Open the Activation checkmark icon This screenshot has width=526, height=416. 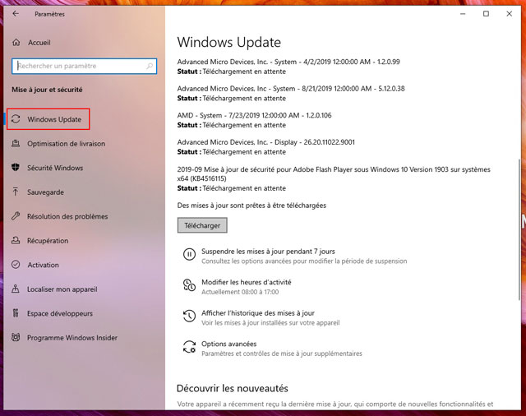(x=16, y=265)
